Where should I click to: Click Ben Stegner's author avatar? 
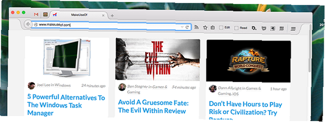click(122, 87)
